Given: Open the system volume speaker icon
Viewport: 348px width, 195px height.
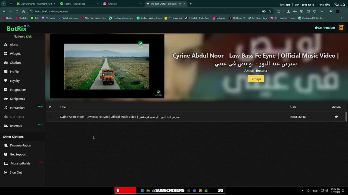Looking at the screenshot, I should click(x=327, y=191).
